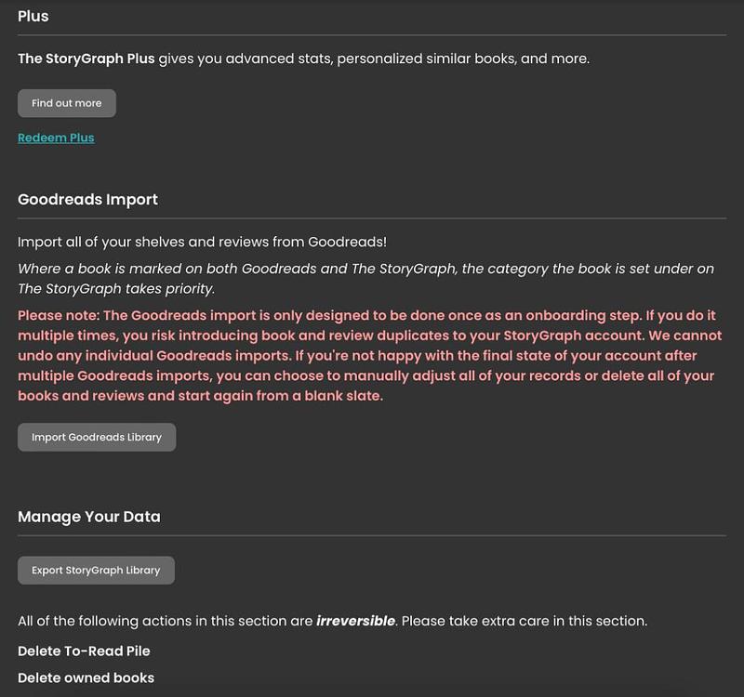The image size is (744, 697).
Task: Click divider line beneath Goodreads Import heading
Action: [x=372, y=218]
